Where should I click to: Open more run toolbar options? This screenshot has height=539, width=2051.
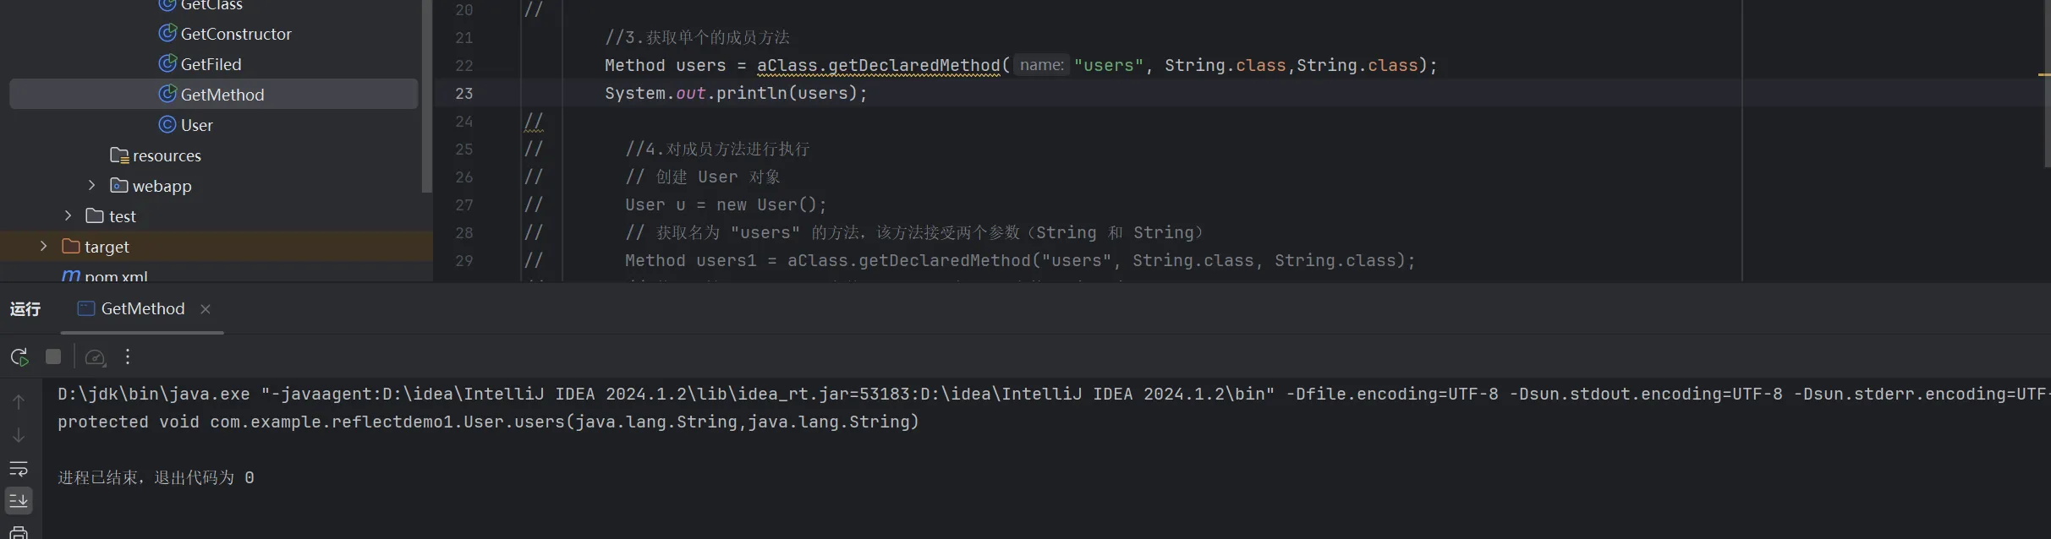[128, 357]
